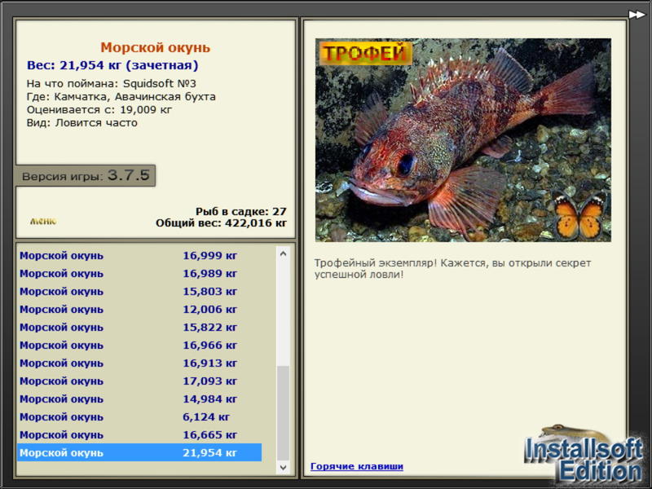This screenshot has width=652, height=489.
Task: Select Морской окунь 12,006 кг row
Action: pos(139,309)
